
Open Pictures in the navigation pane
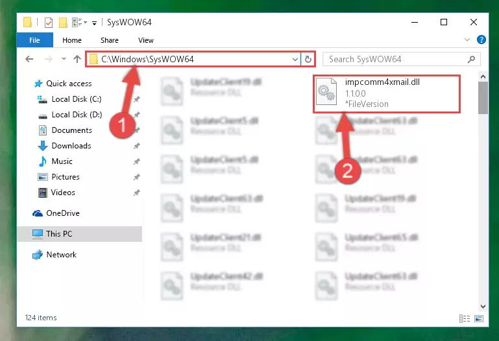click(x=66, y=177)
